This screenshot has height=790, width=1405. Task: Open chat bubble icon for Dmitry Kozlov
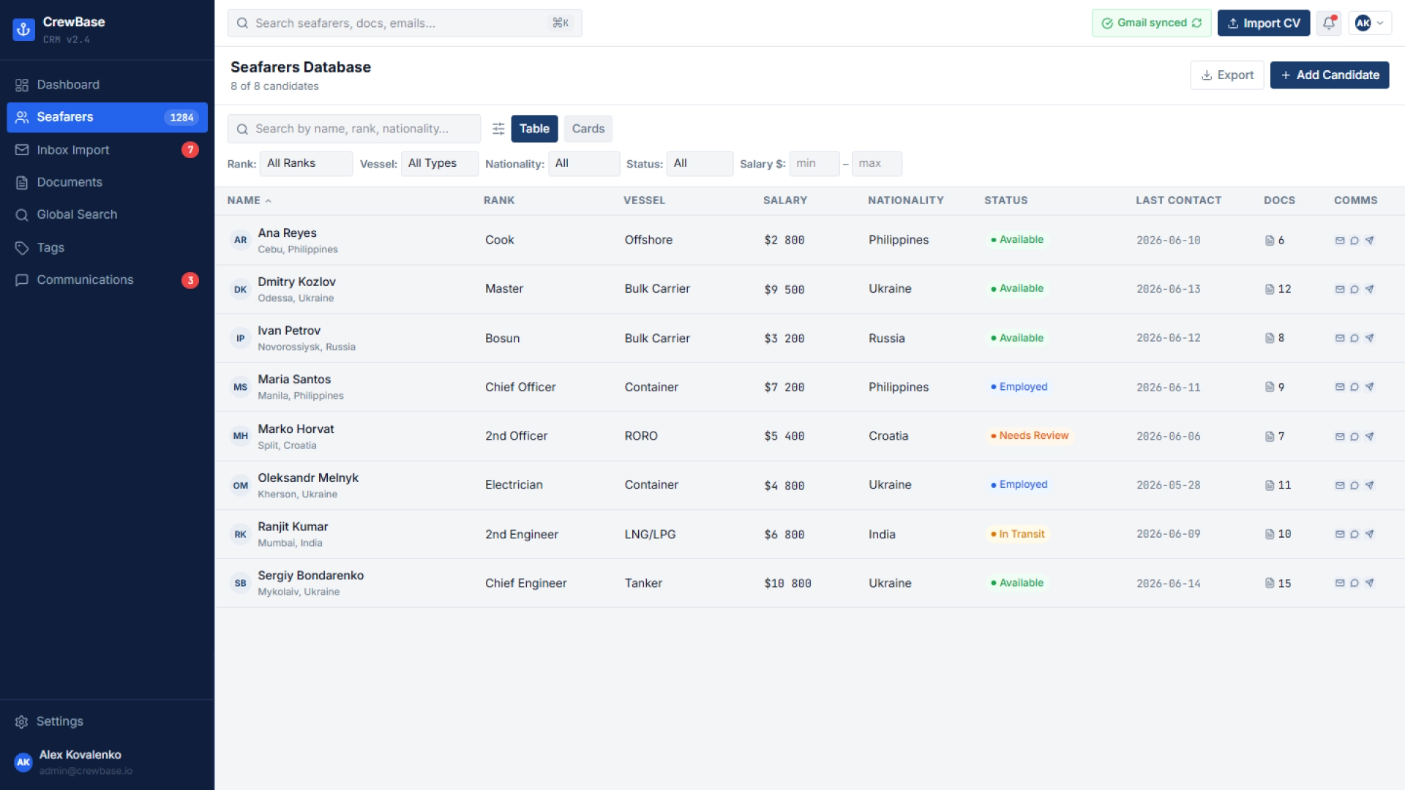coord(1355,289)
